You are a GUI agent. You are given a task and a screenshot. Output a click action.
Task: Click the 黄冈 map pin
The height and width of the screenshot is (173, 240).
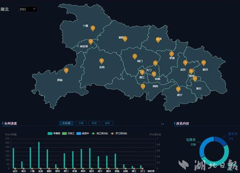204,63
